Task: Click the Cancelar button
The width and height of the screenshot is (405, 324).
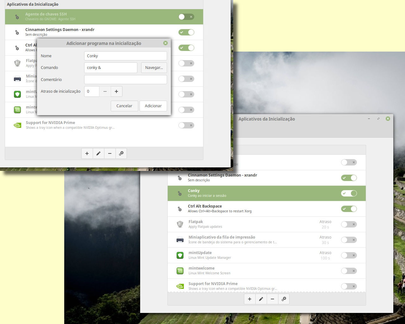Action: tap(124, 106)
